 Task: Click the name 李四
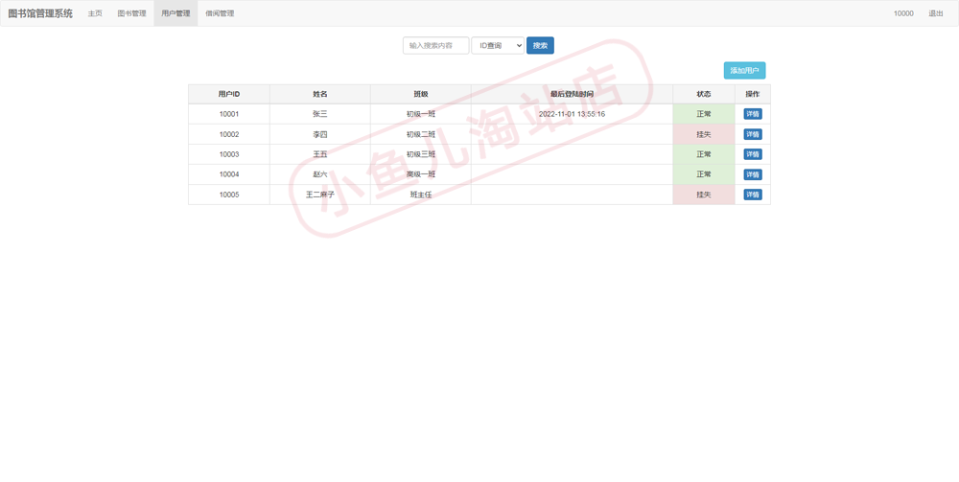point(320,134)
